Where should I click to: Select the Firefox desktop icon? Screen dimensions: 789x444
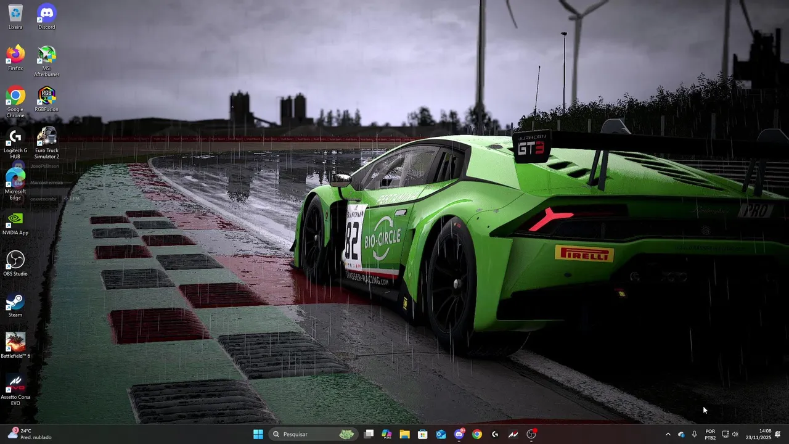click(x=15, y=58)
